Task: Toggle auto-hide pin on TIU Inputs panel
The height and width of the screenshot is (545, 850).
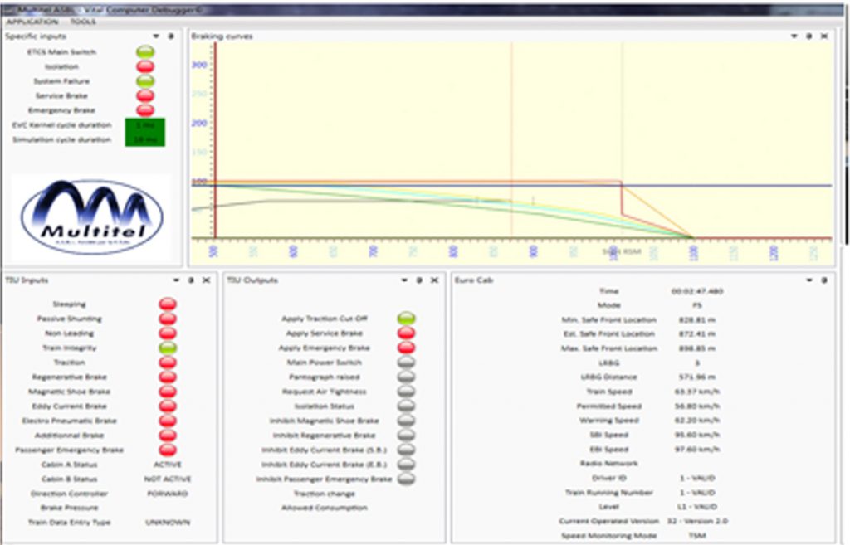Action: tap(190, 280)
